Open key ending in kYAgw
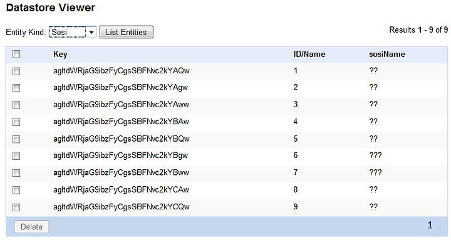 tap(120, 88)
